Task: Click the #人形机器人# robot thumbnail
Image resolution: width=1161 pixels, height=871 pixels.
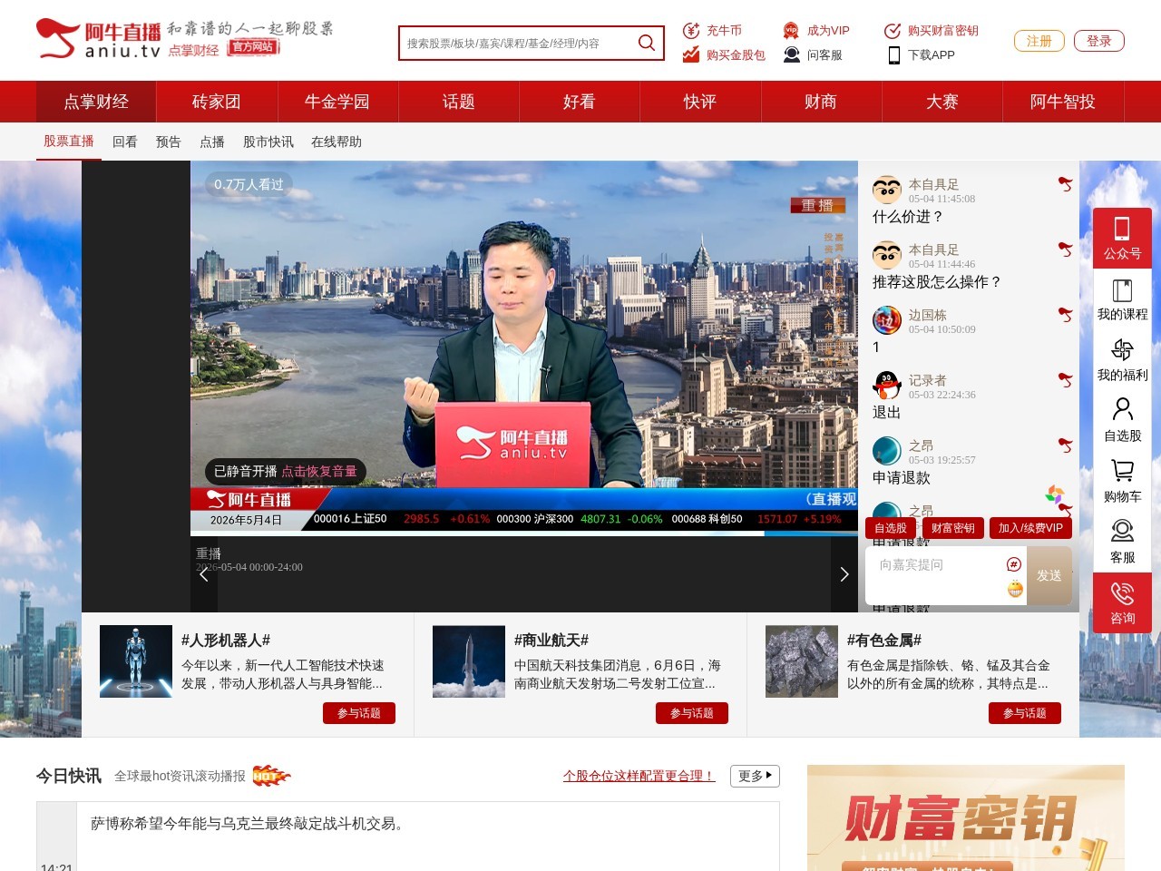Action: (x=136, y=661)
